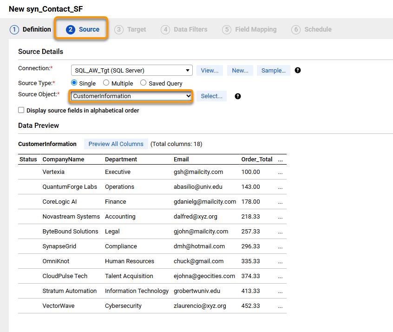Click the Novastream Systems cell
The height and width of the screenshot is (332, 393).
pyautogui.click(x=71, y=217)
